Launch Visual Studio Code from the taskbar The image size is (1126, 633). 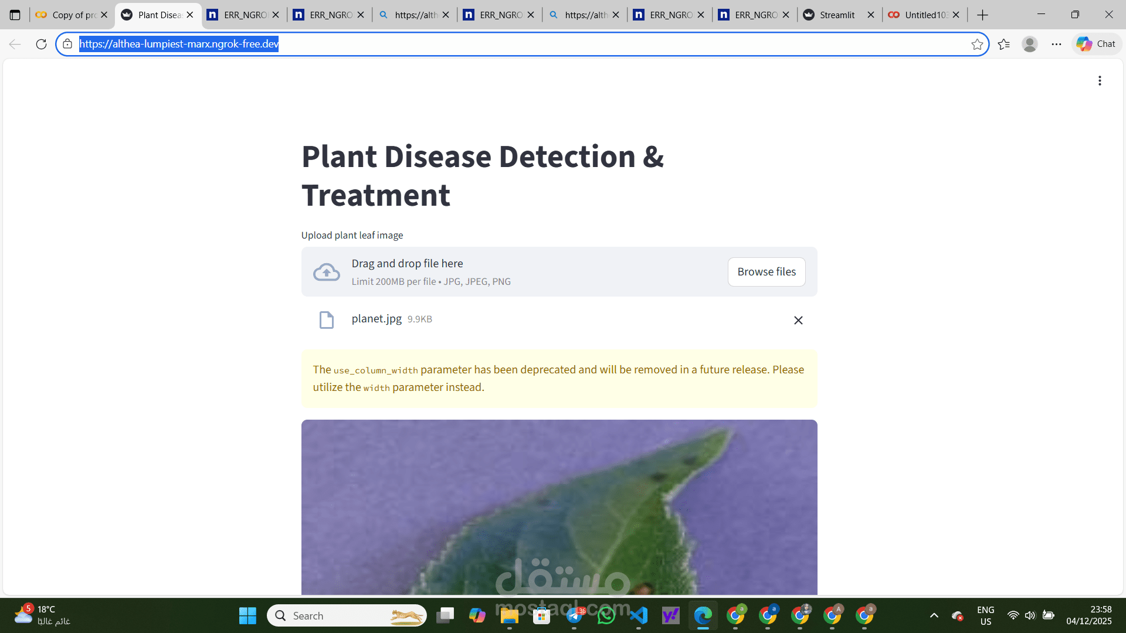pos(639,615)
